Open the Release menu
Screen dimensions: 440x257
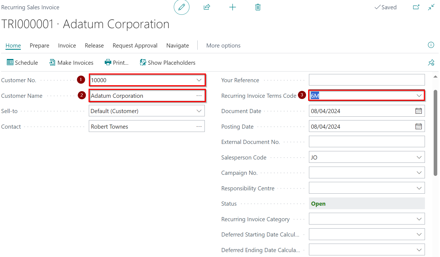[94, 46]
